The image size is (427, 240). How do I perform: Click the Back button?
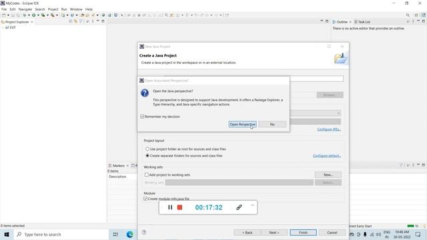tap(248, 233)
